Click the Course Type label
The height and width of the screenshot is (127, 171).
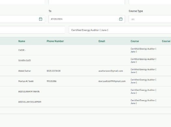136,11
